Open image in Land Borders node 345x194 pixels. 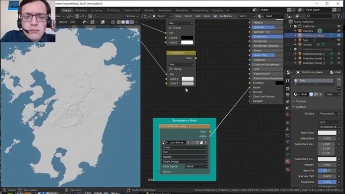[x=201, y=142]
